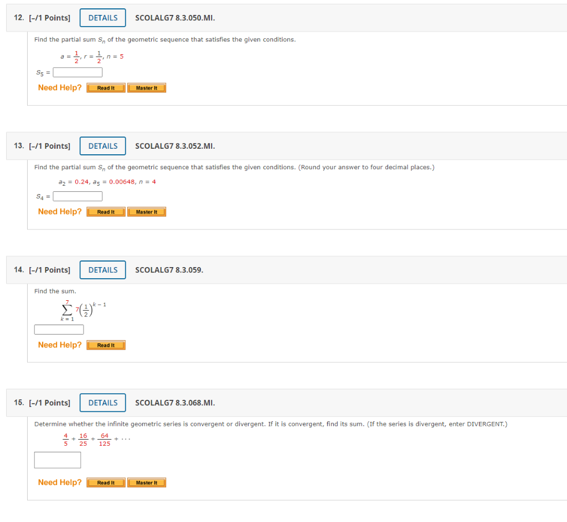Click the answer box for the geometric series
Viewport: 567px width, 522px height.
click(x=57, y=460)
